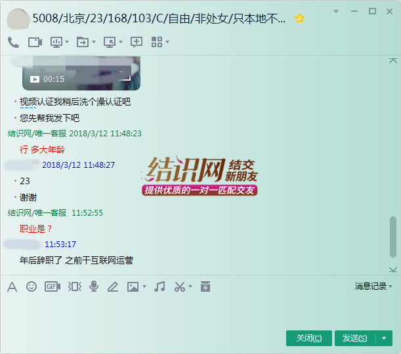Close the chat window with X
401x354 pixels.
pyautogui.click(x=389, y=11)
